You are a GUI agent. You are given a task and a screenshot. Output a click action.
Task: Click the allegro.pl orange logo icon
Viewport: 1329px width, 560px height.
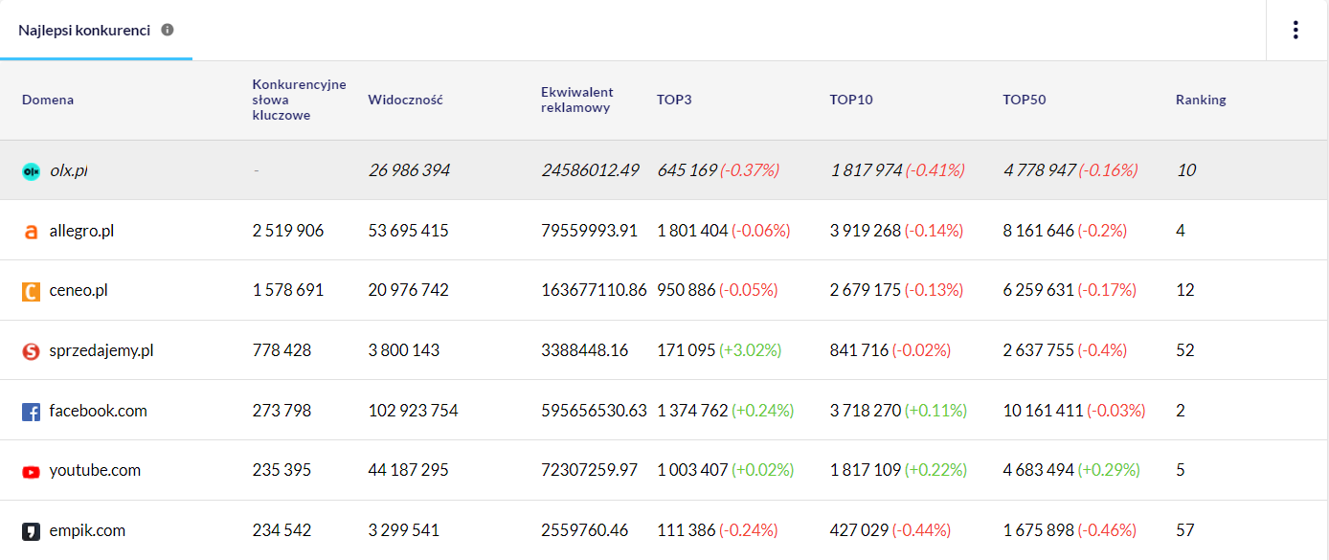pos(31,232)
